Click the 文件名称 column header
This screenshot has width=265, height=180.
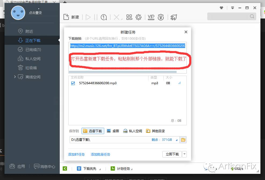click(x=77, y=78)
